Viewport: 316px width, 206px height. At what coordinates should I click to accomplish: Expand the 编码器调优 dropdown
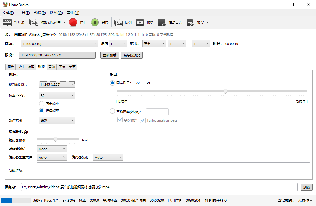click(52, 149)
